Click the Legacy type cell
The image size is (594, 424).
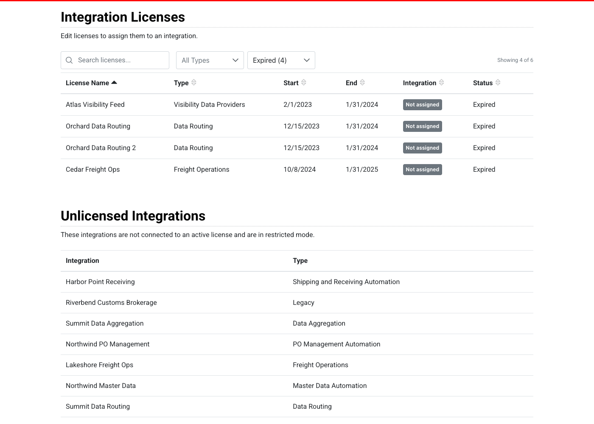[x=304, y=303]
